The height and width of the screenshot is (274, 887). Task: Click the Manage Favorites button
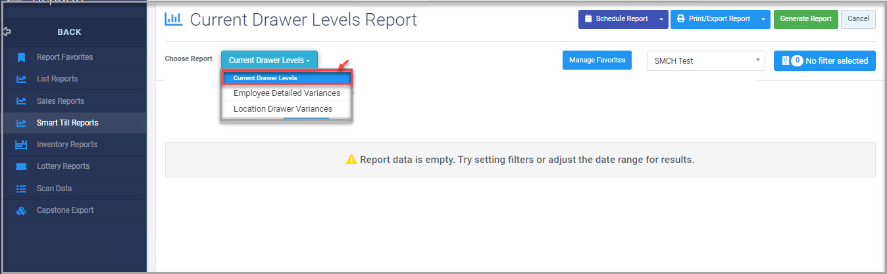(597, 60)
